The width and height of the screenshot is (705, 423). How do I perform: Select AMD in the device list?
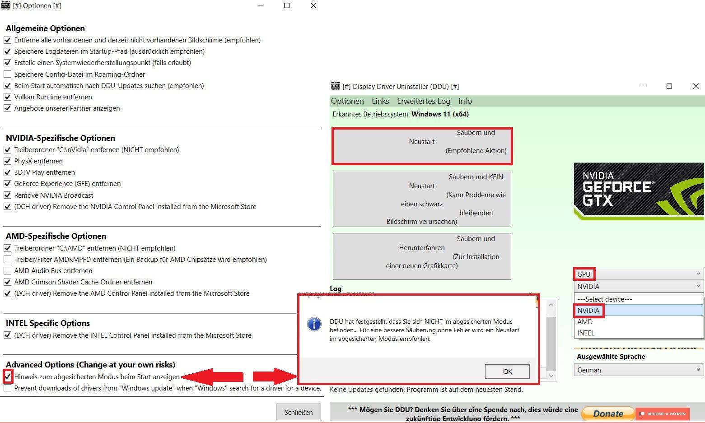point(639,321)
